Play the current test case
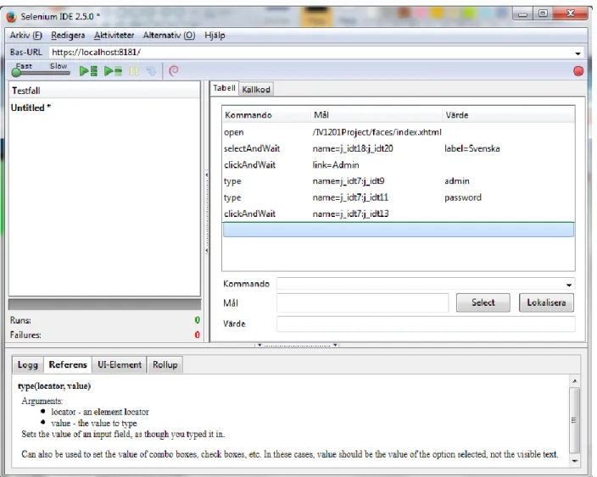Screen dimensions: 597x477 [x=113, y=71]
